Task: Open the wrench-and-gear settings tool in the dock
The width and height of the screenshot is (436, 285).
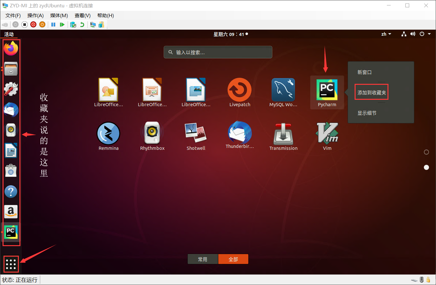Action: pyautogui.click(x=11, y=89)
